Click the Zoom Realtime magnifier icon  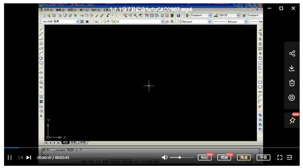pos(130,16)
